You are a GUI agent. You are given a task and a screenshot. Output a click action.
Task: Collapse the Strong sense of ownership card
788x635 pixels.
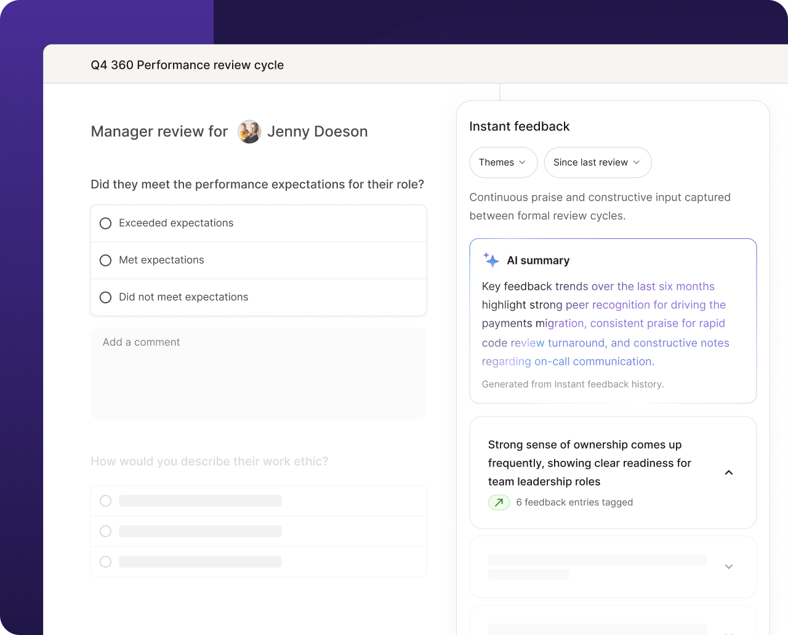point(729,473)
